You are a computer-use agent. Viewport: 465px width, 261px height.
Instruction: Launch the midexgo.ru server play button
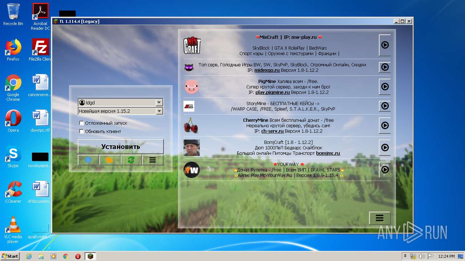[x=385, y=67]
